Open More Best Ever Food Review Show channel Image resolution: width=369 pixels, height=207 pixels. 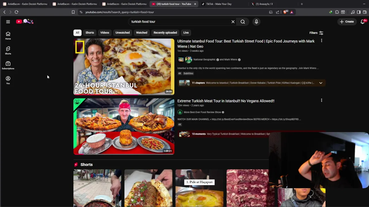point(202,112)
